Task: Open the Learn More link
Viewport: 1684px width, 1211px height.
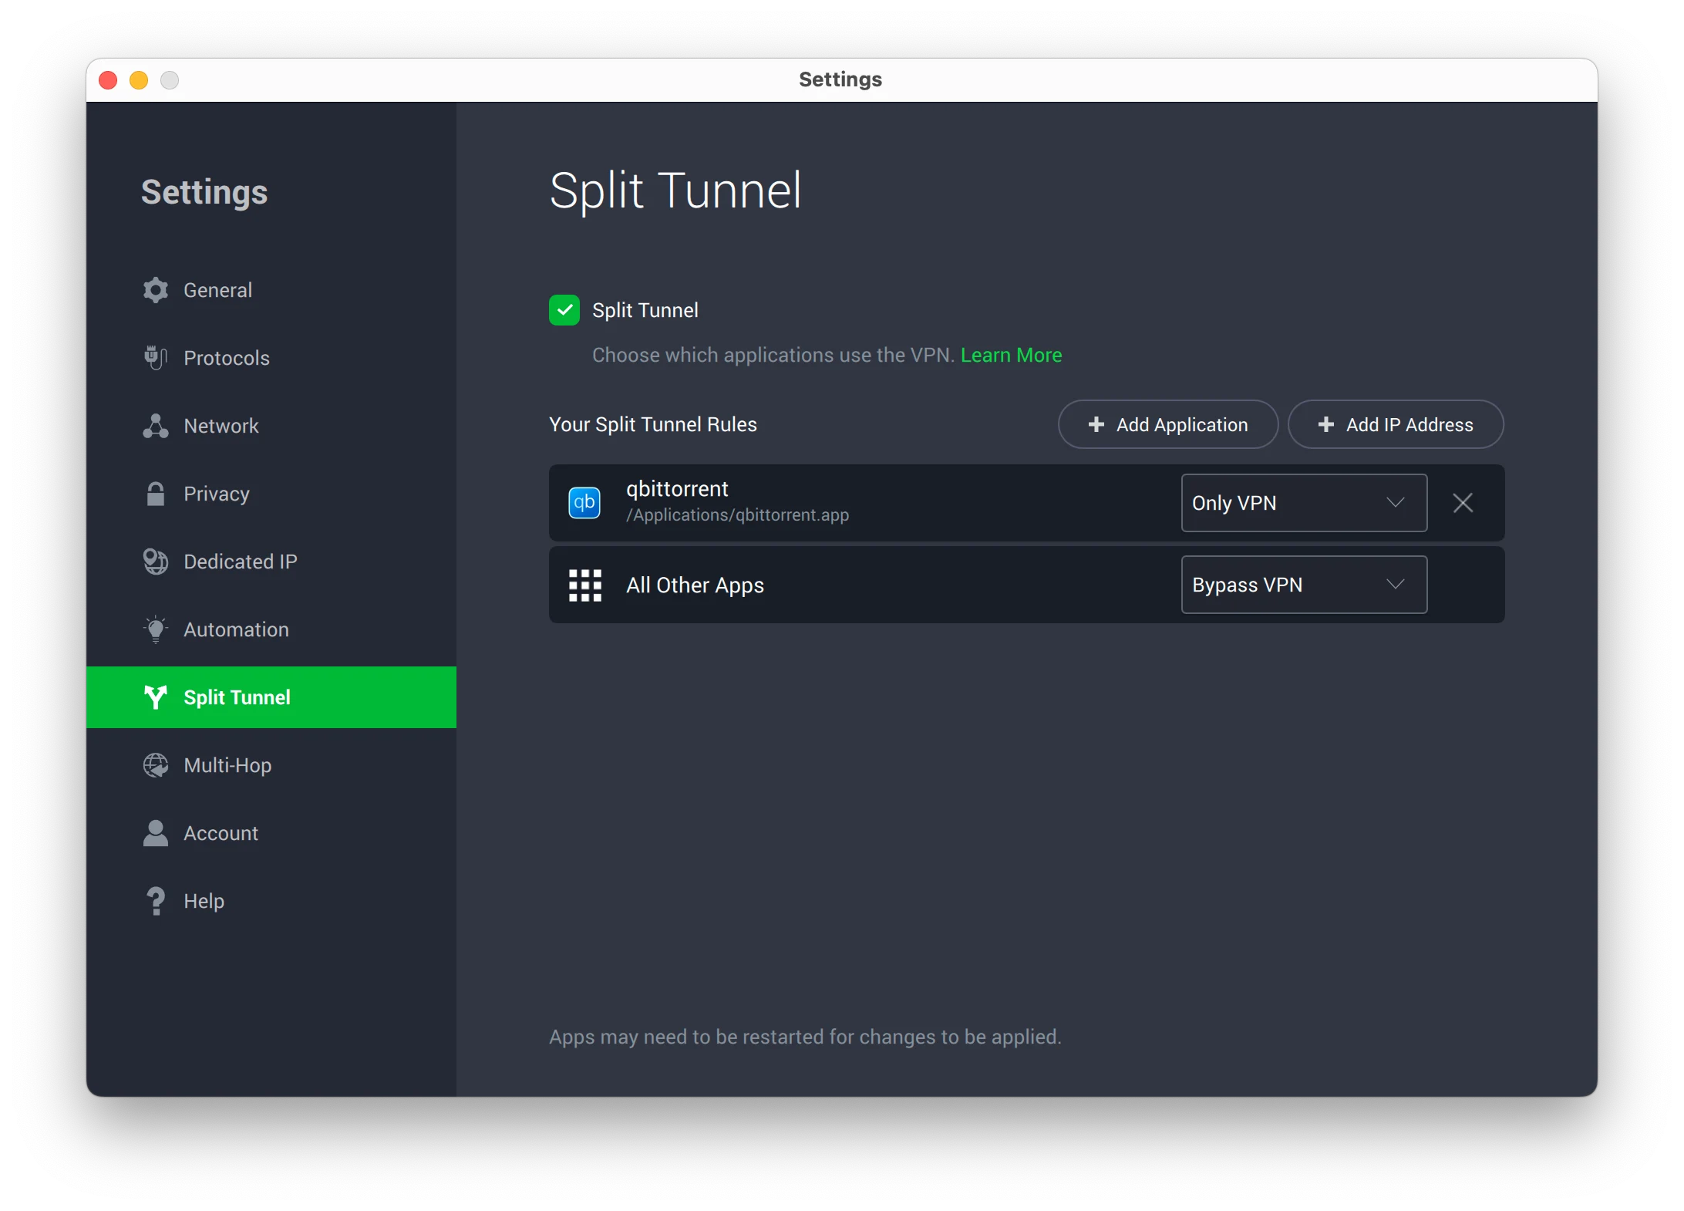Action: (x=1011, y=355)
